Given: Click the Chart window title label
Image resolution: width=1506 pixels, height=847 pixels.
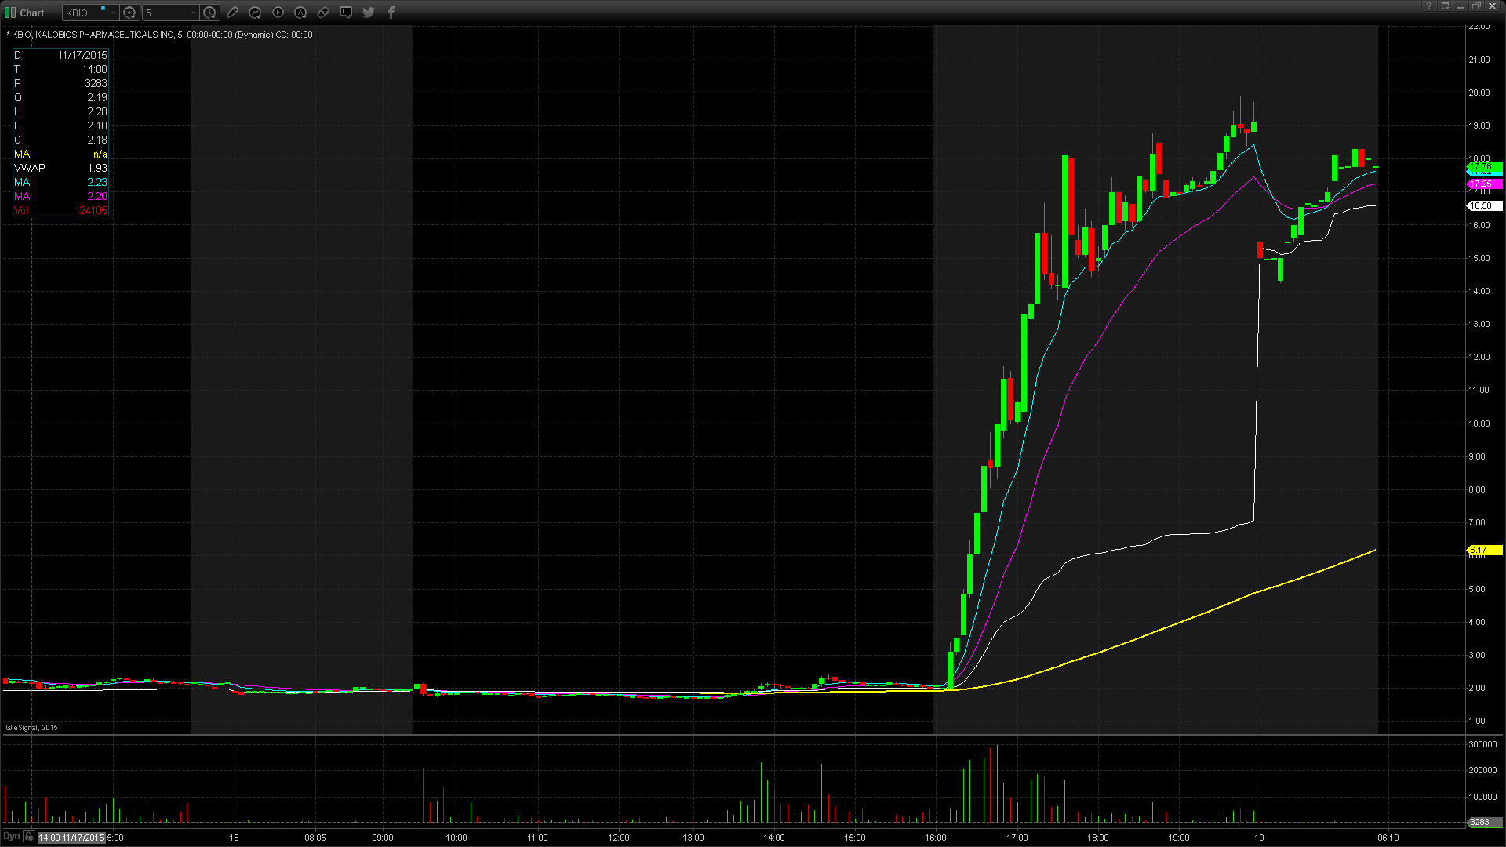Looking at the screenshot, I should point(32,13).
